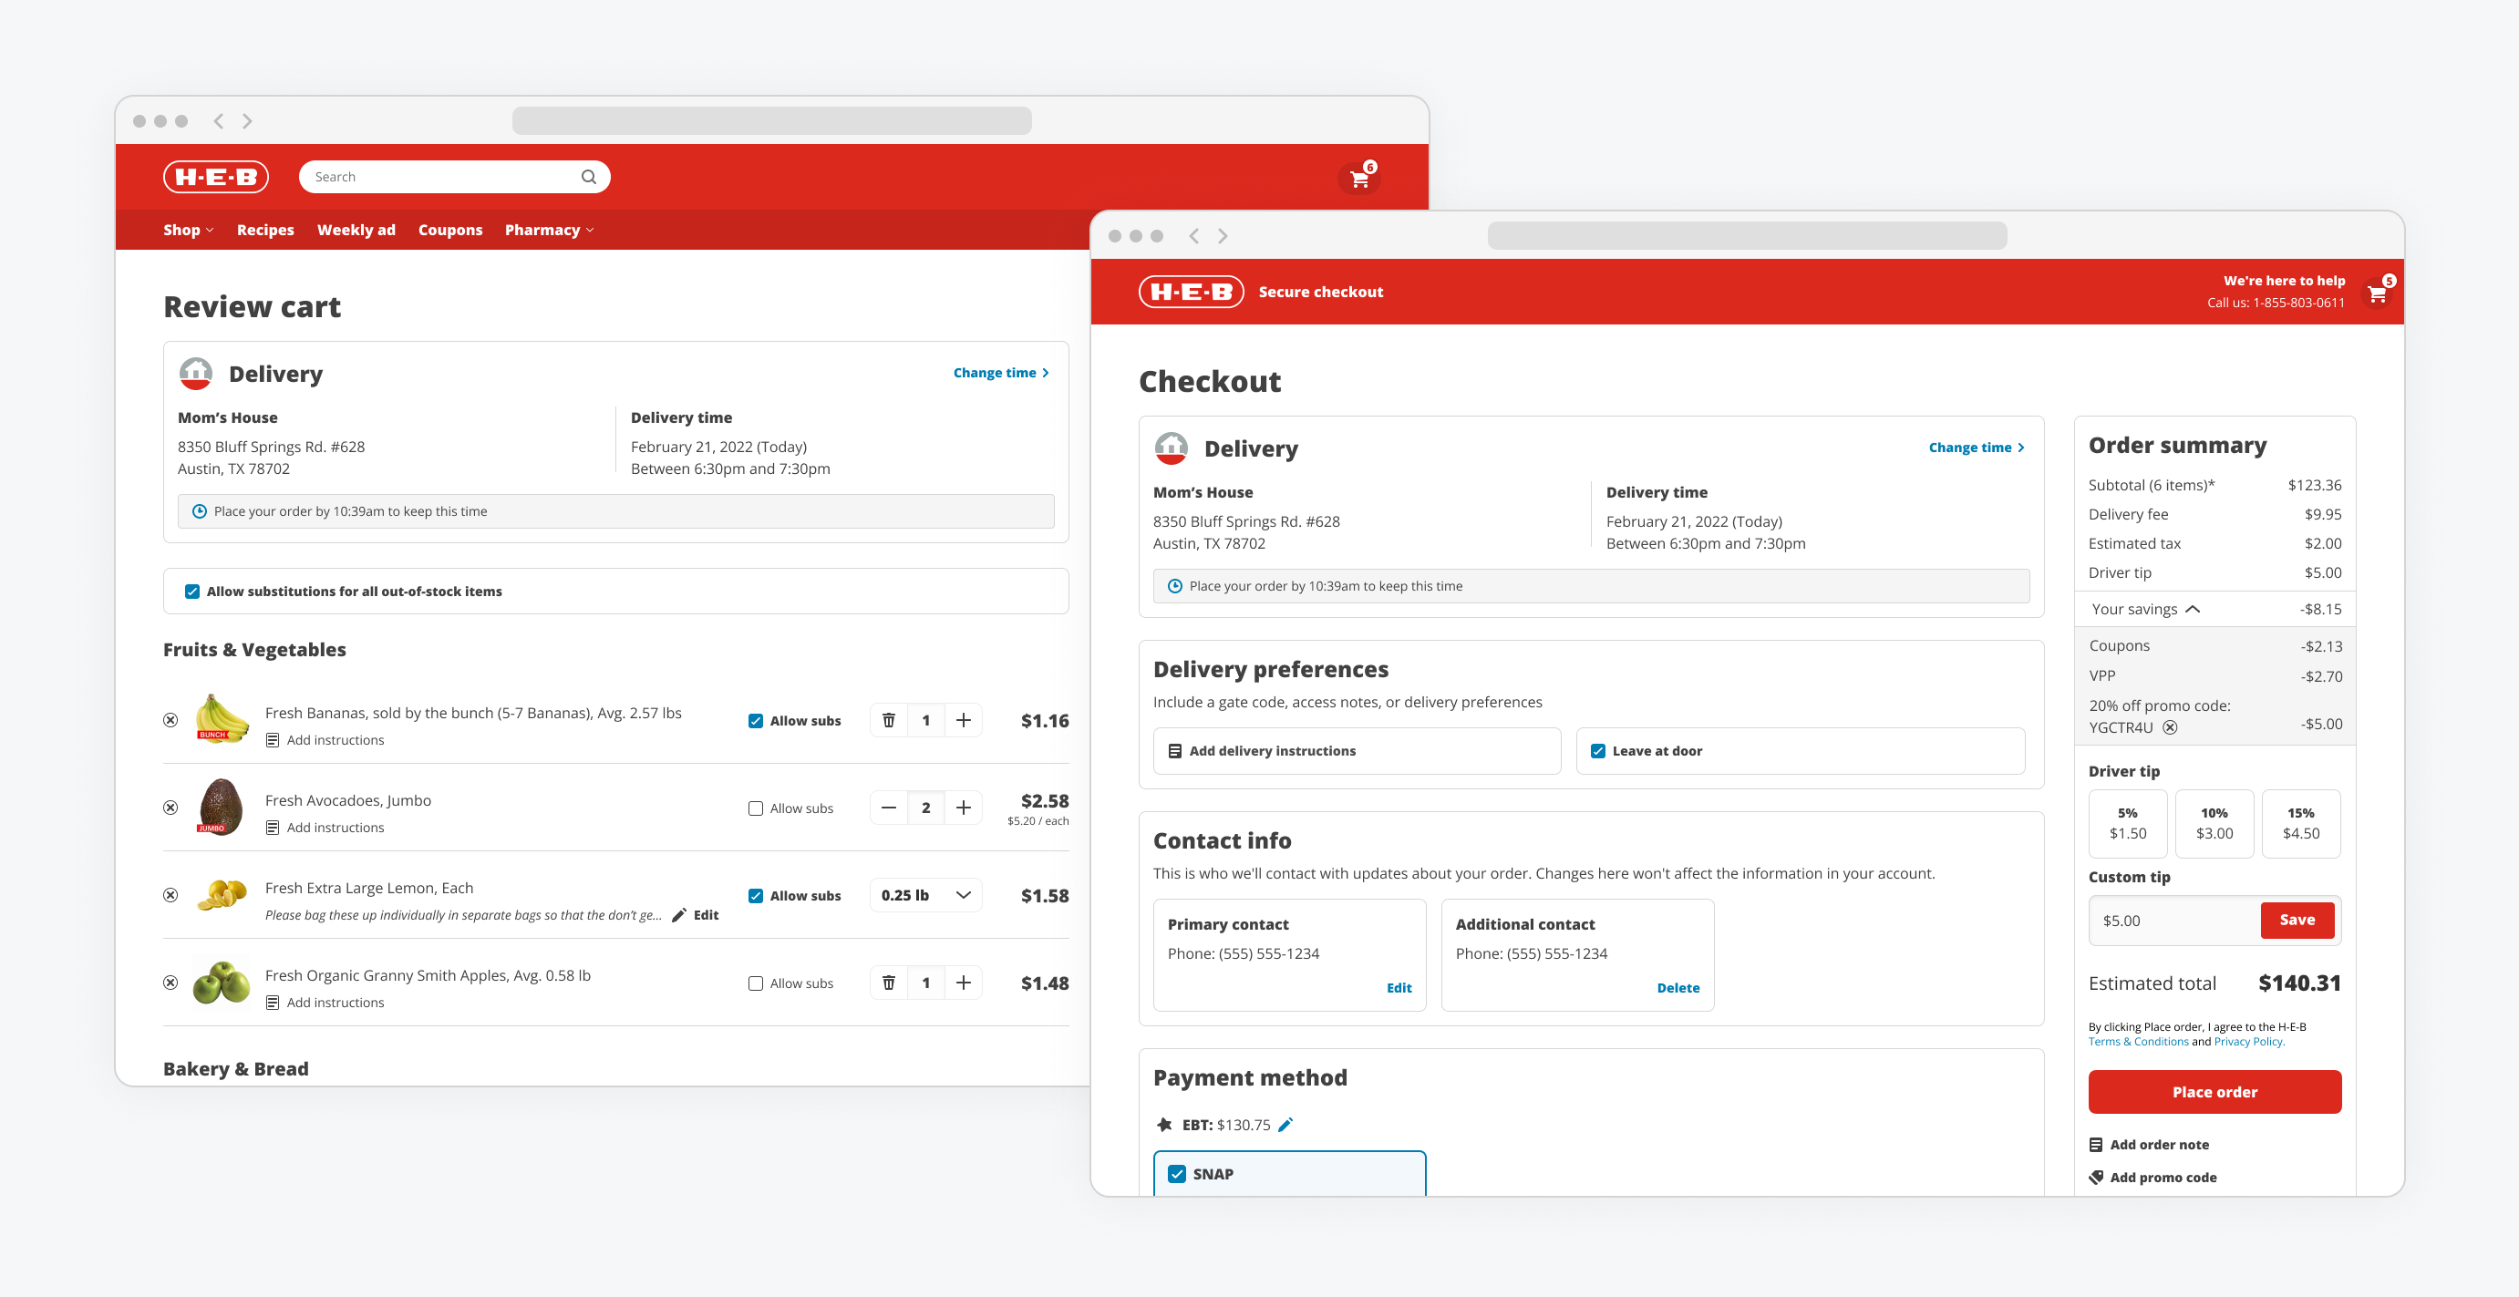
Task: Open the cart icon in Review cart header
Action: click(x=1359, y=178)
